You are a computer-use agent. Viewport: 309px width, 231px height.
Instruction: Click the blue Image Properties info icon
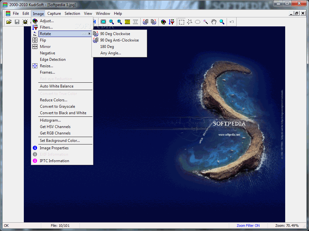(35, 148)
